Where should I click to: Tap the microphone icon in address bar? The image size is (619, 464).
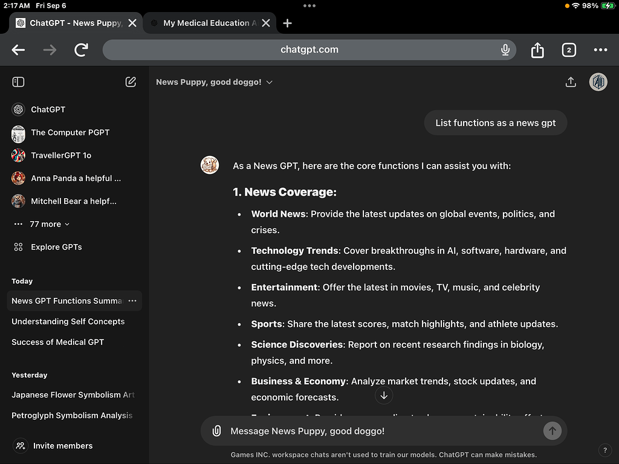click(505, 50)
